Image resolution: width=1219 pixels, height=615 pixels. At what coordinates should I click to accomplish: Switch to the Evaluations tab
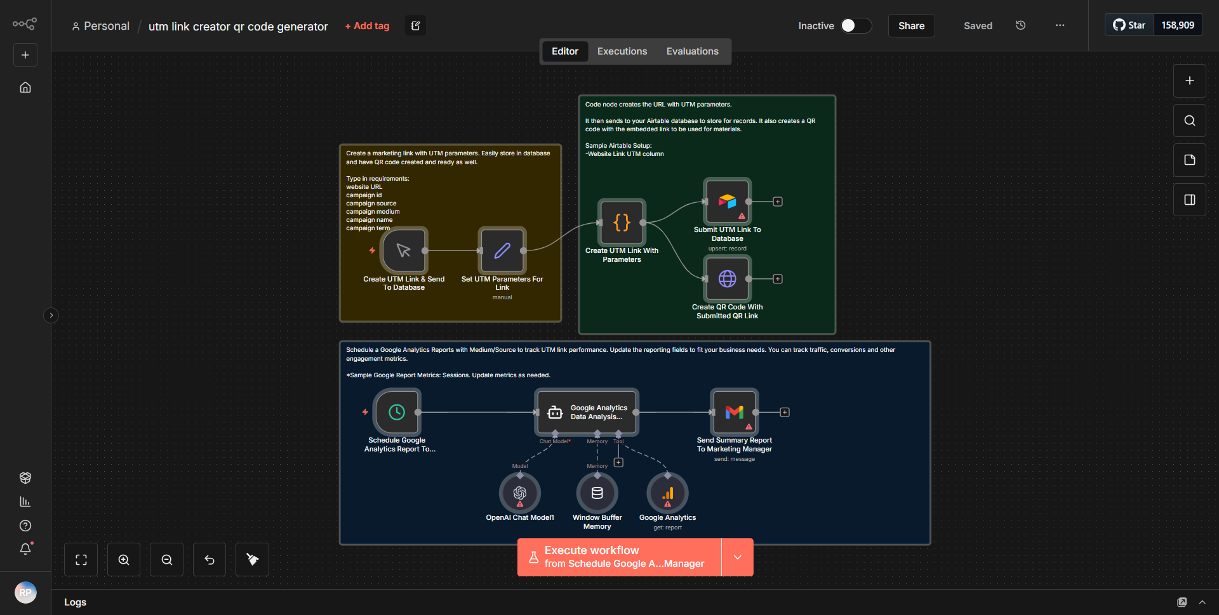point(693,51)
